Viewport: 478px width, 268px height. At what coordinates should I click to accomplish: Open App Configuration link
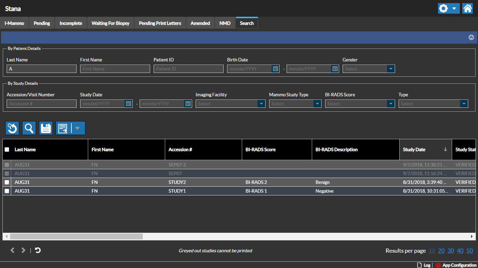tap(459, 265)
